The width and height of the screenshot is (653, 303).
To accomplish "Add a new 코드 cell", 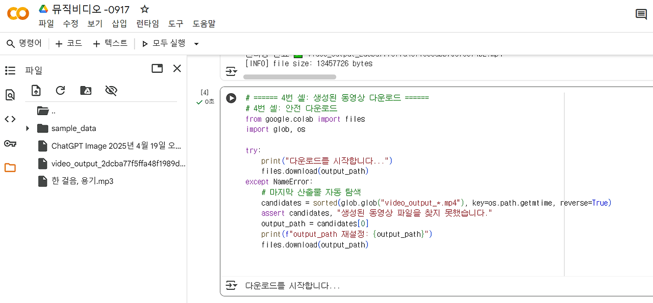I will click(x=68, y=43).
